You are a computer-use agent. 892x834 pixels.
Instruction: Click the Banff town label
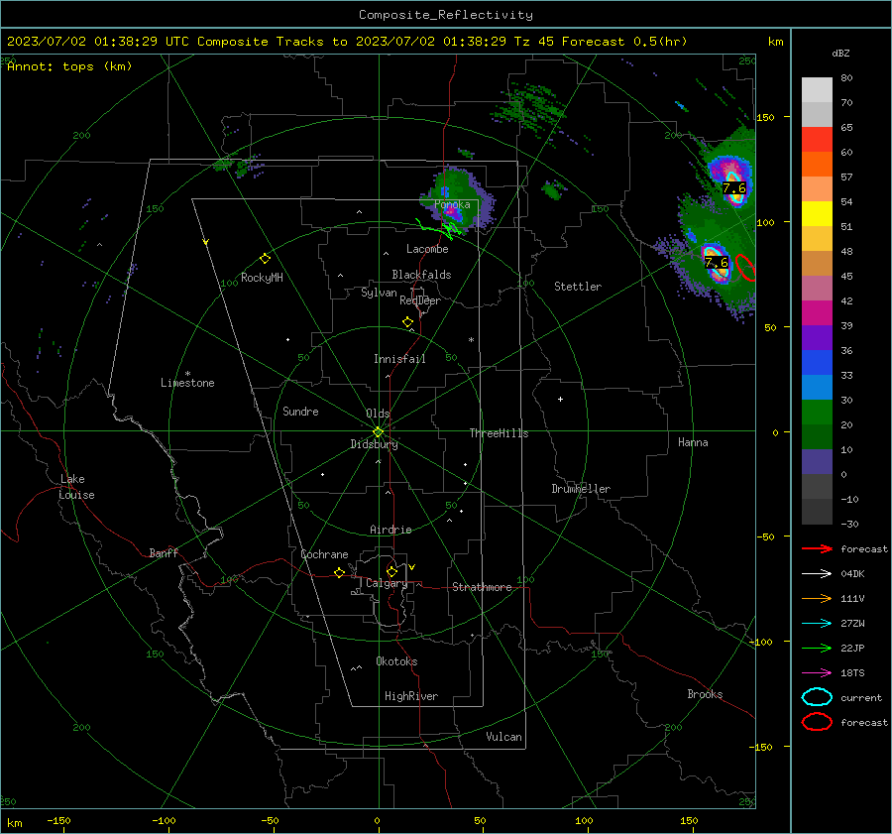[x=164, y=553]
